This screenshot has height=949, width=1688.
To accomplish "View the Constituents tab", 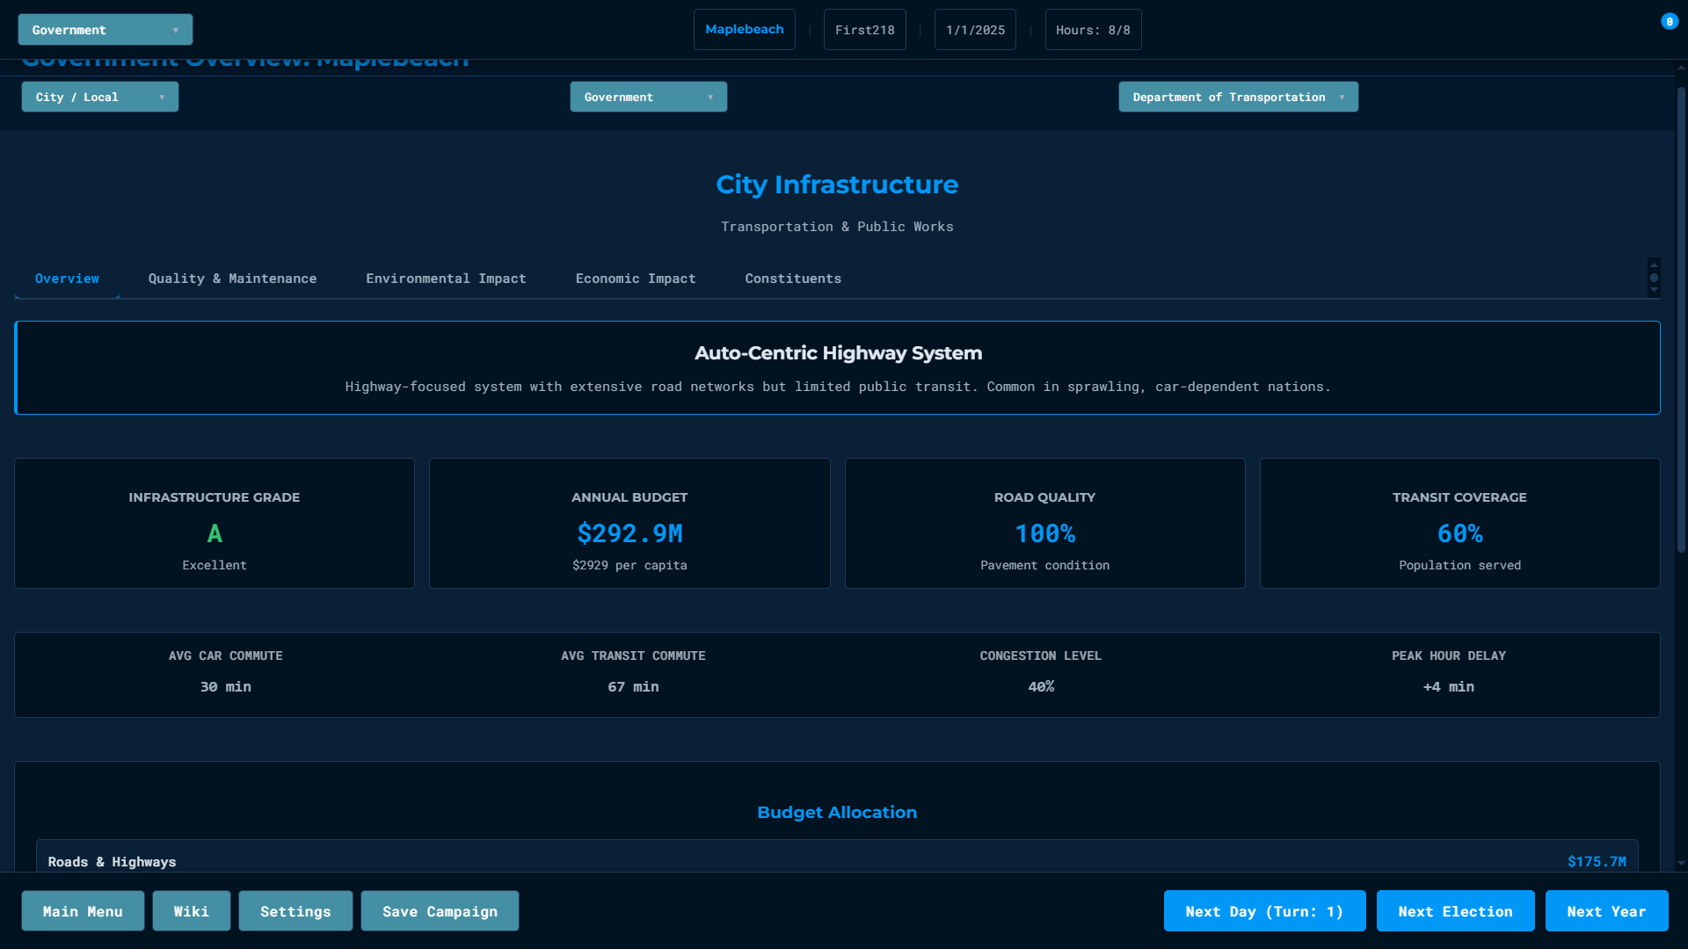I will (792, 279).
